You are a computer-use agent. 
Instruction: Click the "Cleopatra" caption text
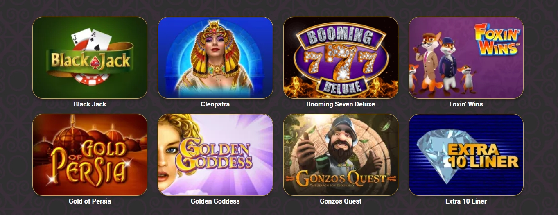215,104
